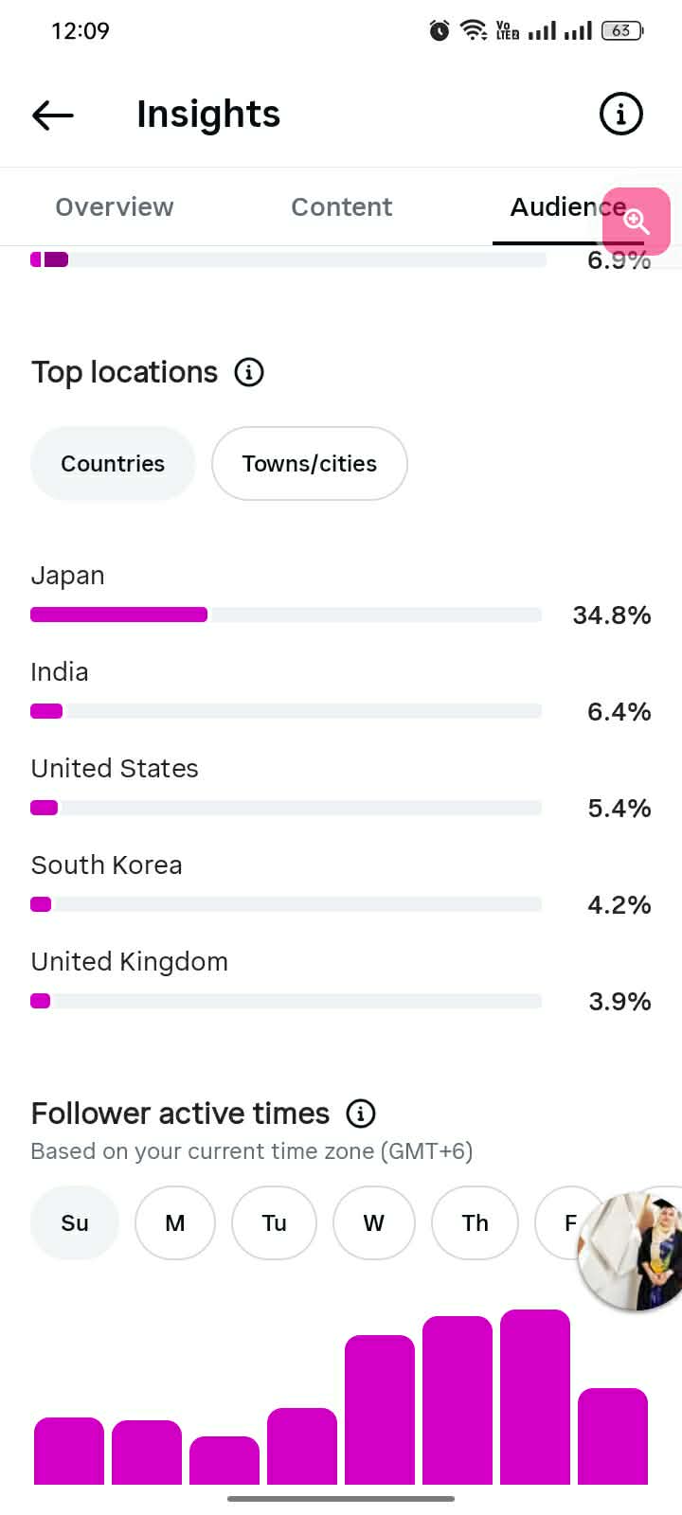Tap the Wi-Fi status icon
682x1515 pixels.
(474, 30)
